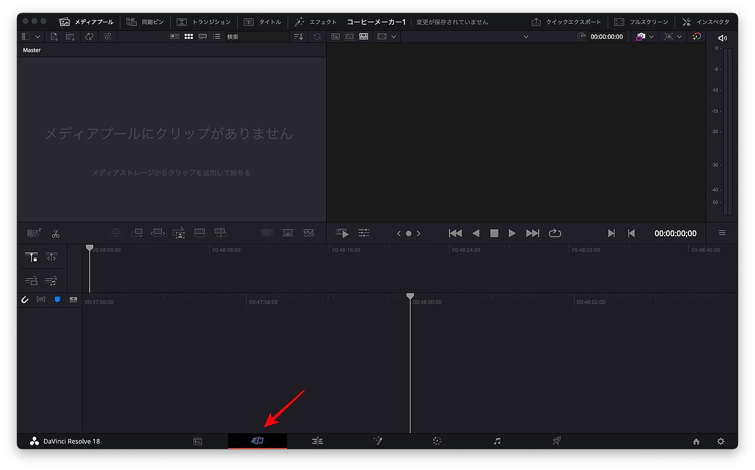Click the Free Playhead timeline icon

tap(52, 257)
